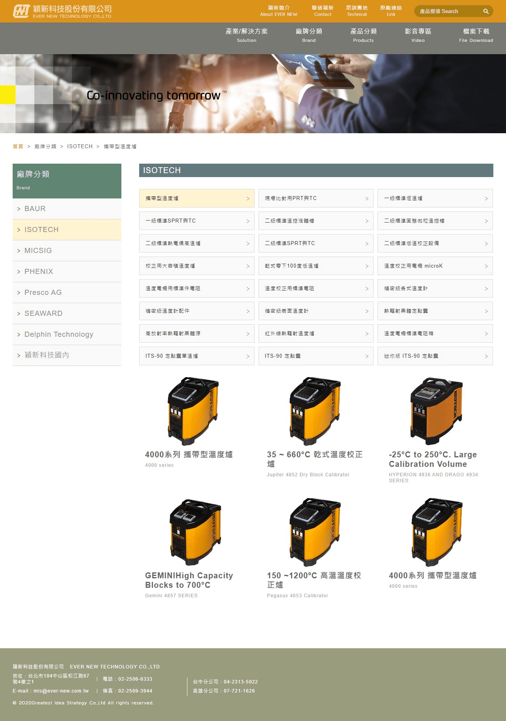Click the mis@ever-new.com.tw email address

click(x=61, y=691)
